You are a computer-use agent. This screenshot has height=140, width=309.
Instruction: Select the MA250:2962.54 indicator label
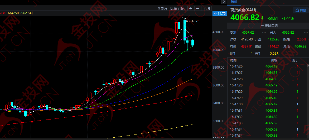[20, 13]
